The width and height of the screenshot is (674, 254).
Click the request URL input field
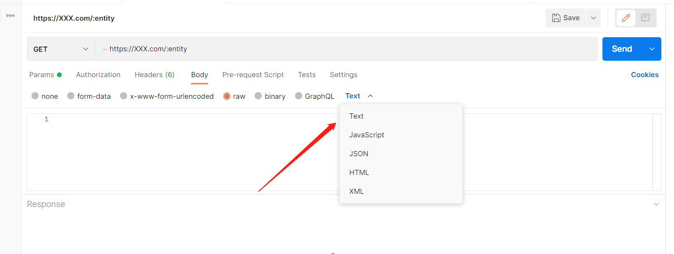tap(346, 49)
